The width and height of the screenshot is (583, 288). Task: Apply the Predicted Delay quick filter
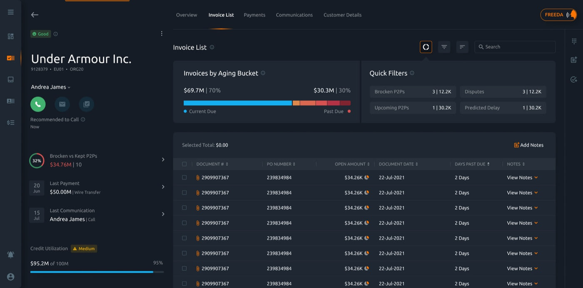pyautogui.click(x=503, y=107)
